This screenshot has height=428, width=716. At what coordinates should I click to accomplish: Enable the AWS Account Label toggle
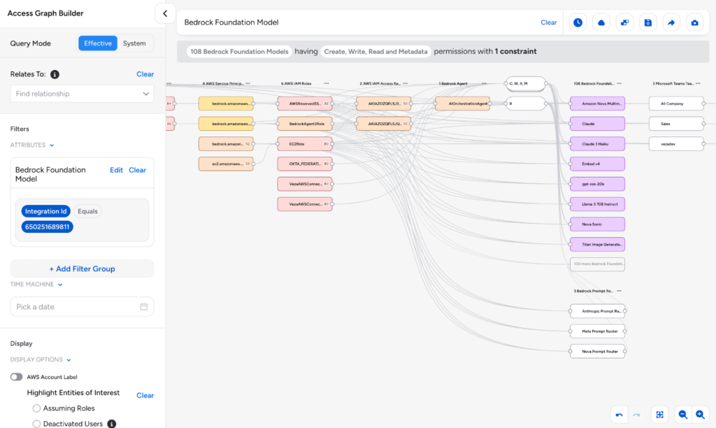coord(17,377)
